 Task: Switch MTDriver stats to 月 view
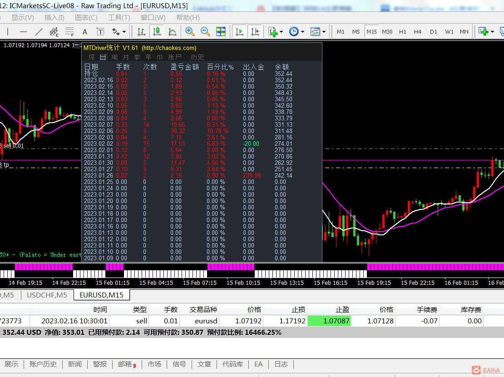tap(126, 57)
